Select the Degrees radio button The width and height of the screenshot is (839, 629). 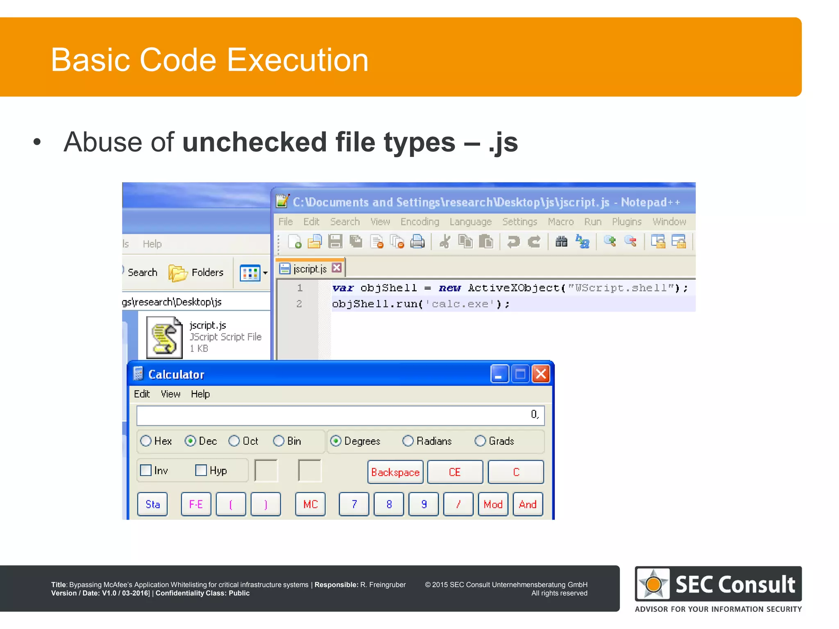(336, 441)
